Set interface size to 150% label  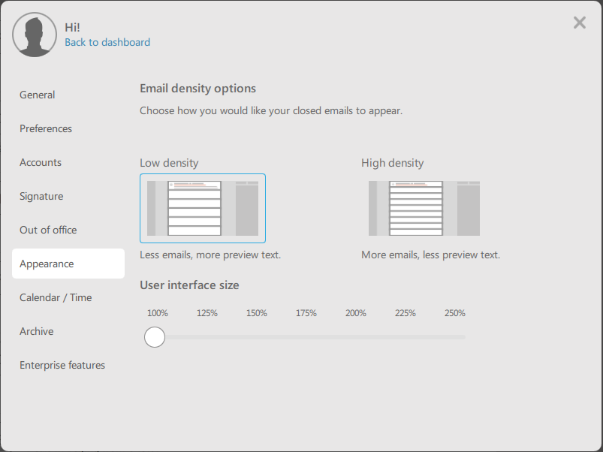coord(257,313)
